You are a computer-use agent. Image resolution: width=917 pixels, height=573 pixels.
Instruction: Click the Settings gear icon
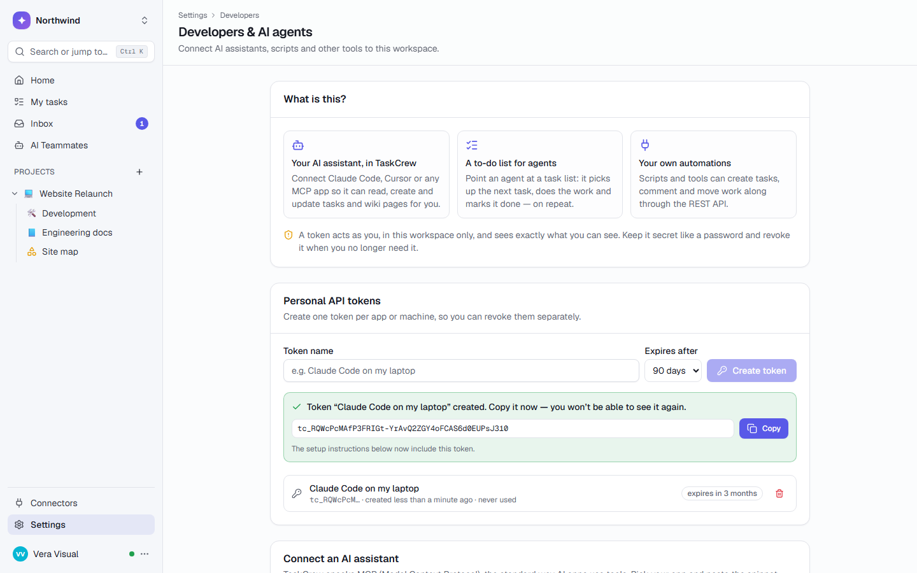19,525
